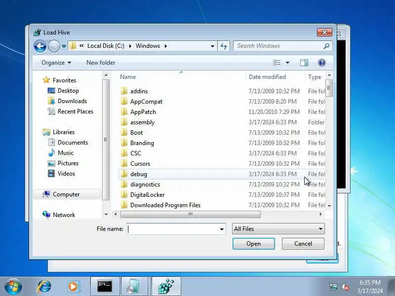Click the File name text field

click(172, 229)
